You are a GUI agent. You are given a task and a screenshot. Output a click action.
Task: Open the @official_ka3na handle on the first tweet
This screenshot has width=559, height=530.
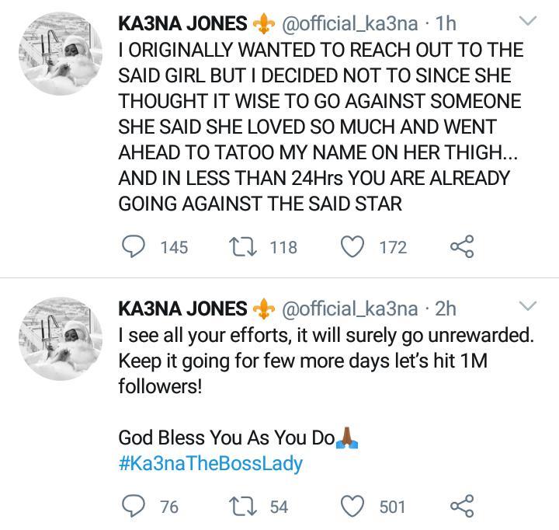tap(348, 23)
